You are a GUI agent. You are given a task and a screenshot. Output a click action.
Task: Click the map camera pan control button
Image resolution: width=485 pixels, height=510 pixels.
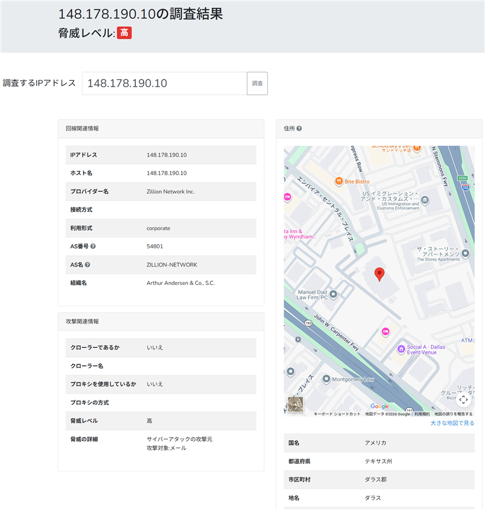464,399
